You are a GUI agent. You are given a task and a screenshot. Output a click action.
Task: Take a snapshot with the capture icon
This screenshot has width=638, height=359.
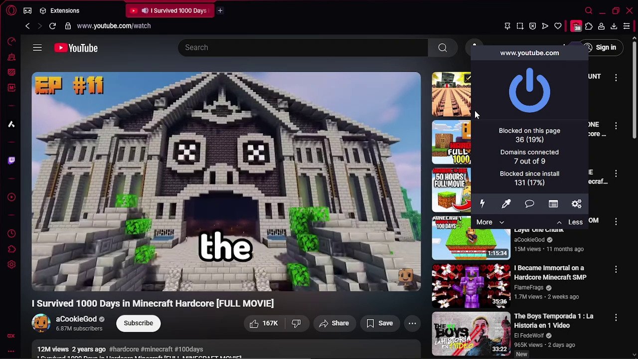(520, 26)
